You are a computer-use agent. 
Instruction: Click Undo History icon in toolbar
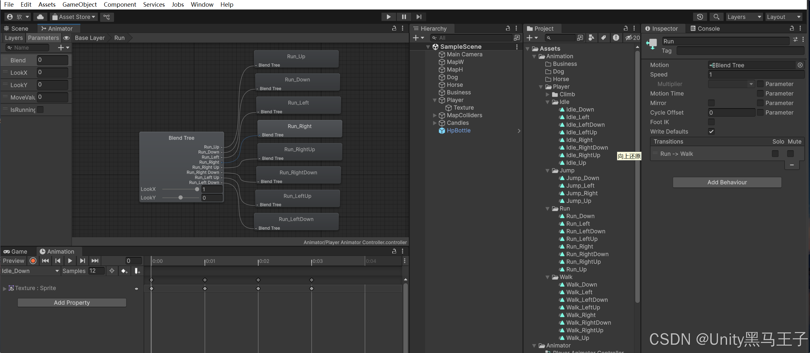coord(700,17)
